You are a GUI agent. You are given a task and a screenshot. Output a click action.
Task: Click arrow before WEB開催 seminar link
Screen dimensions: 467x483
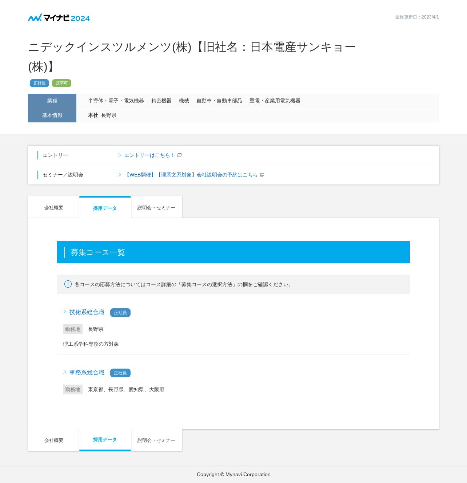120,175
